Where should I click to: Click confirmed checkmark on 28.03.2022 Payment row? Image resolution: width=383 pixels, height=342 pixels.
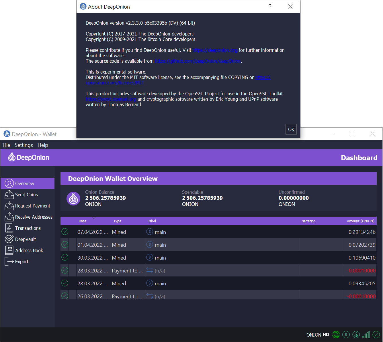click(x=65, y=270)
